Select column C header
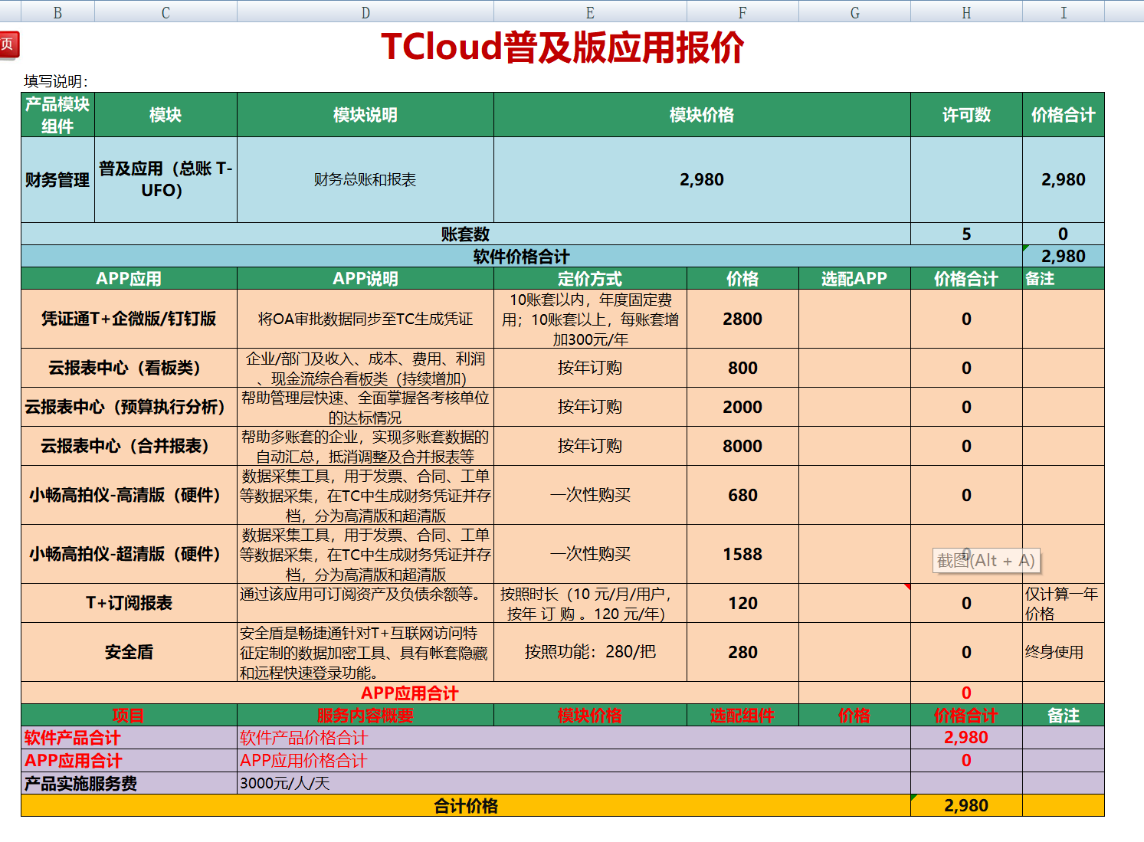This screenshot has width=1144, height=842. point(166,11)
